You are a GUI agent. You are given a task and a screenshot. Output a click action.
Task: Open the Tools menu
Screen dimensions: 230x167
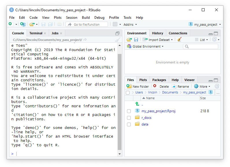[127, 18]
